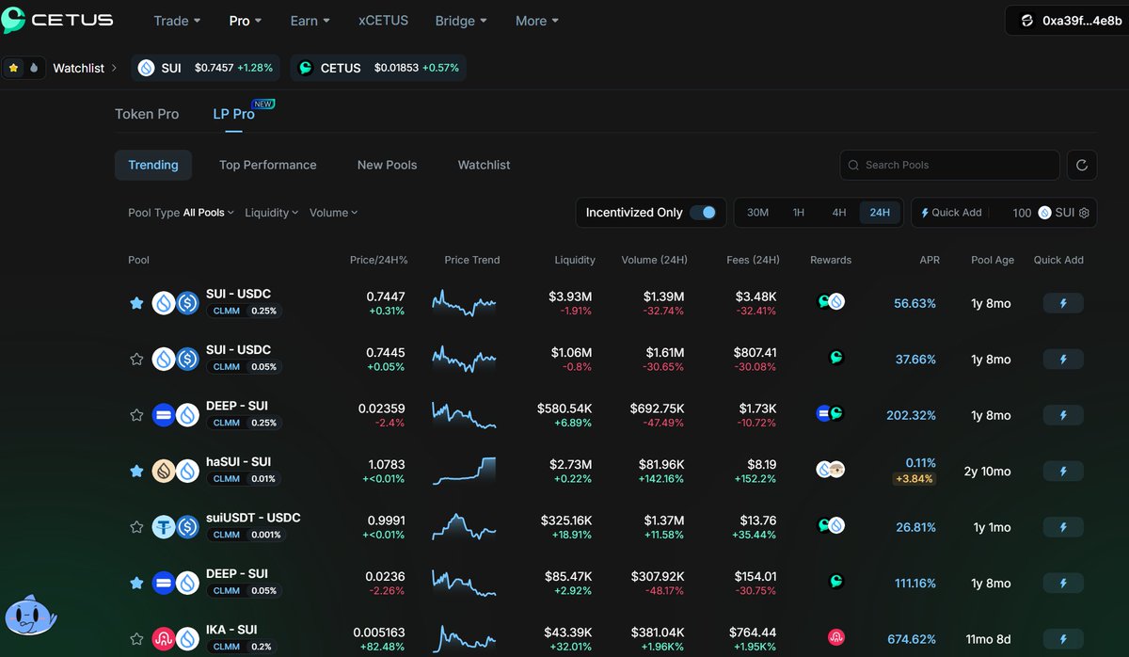Select the 24H timeframe button

tap(880, 213)
